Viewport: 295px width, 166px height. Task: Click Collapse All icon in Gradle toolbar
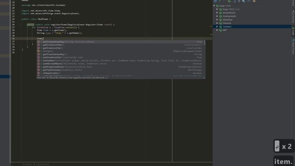click(239, 1)
